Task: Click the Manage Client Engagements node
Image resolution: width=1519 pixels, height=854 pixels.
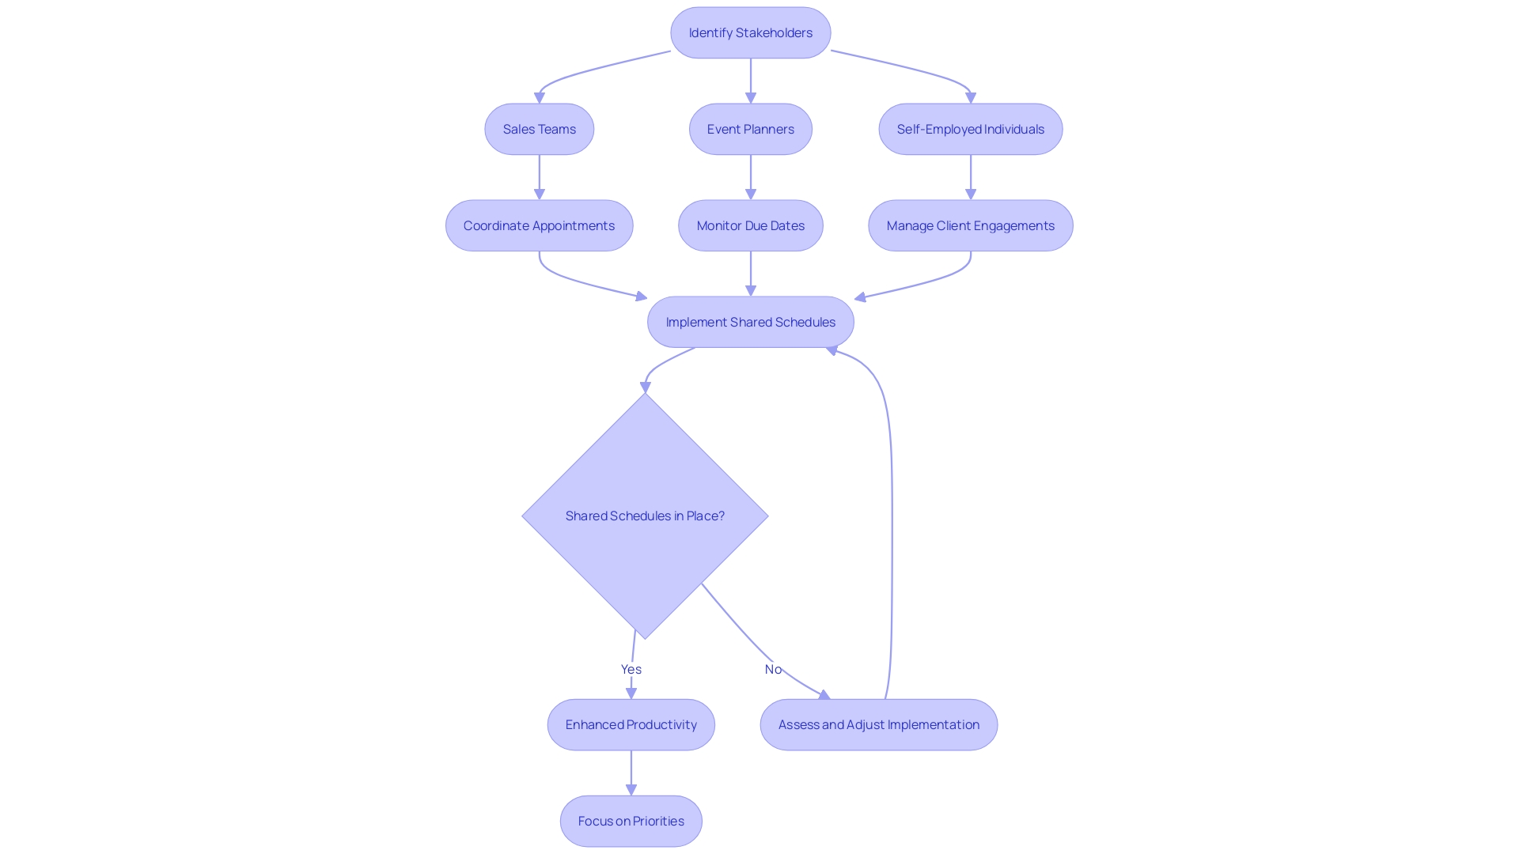Action: click(970, 225)
